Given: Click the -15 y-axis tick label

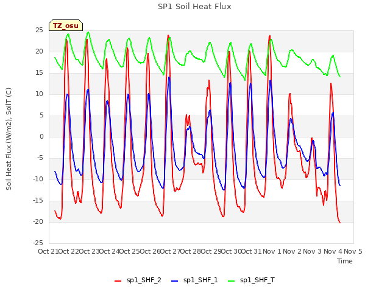Looking at the screenshot, I should pyautogui.click(x=38, y=200).
